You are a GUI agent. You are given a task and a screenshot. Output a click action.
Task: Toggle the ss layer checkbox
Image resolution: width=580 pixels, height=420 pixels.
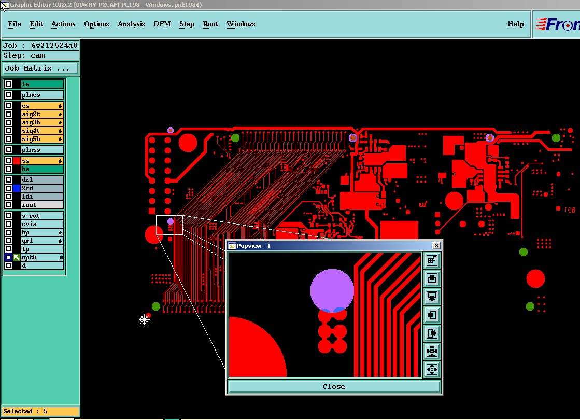[8, 161]
